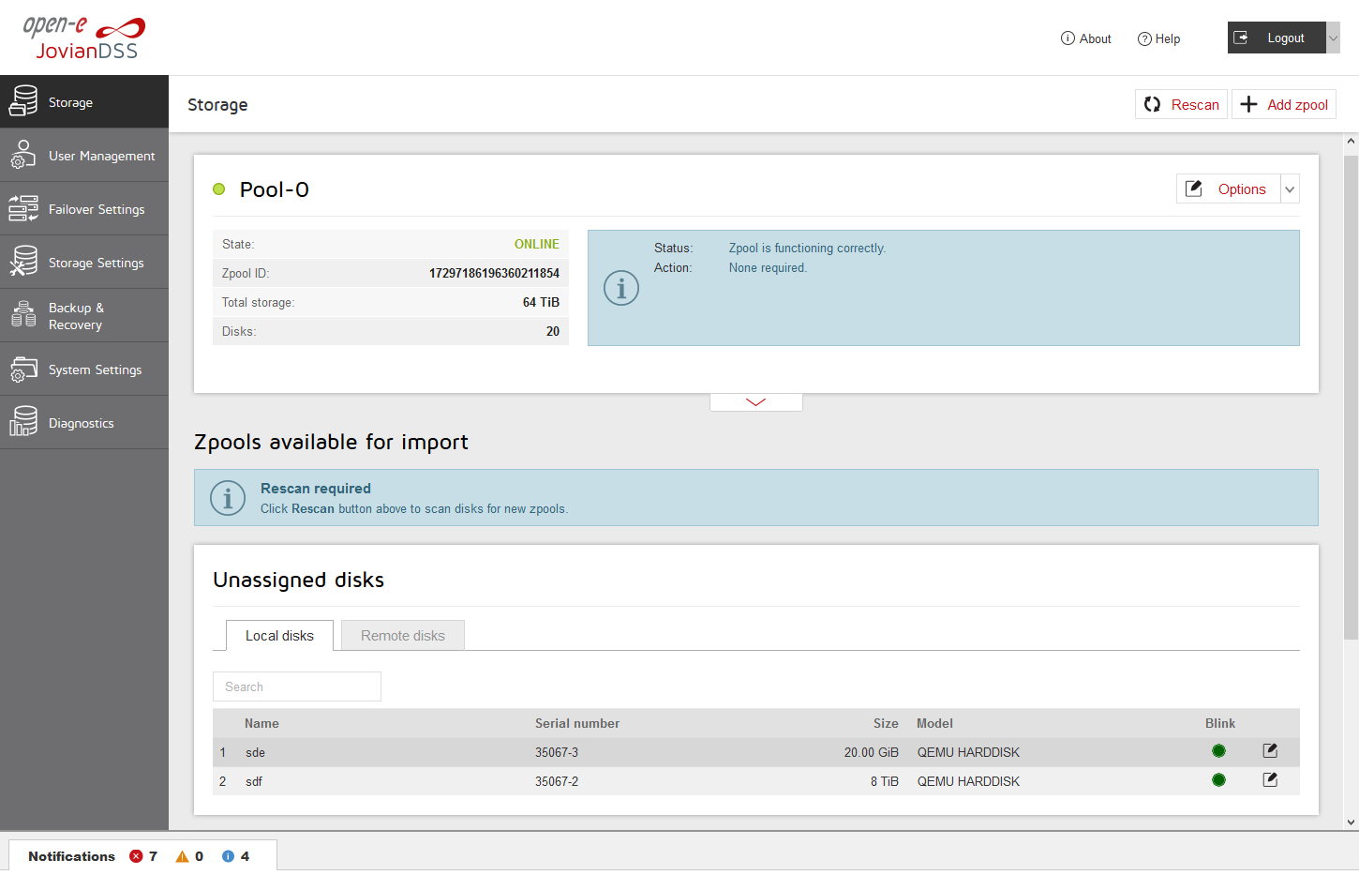Click the unassigned disks Search field

[297, 686]
